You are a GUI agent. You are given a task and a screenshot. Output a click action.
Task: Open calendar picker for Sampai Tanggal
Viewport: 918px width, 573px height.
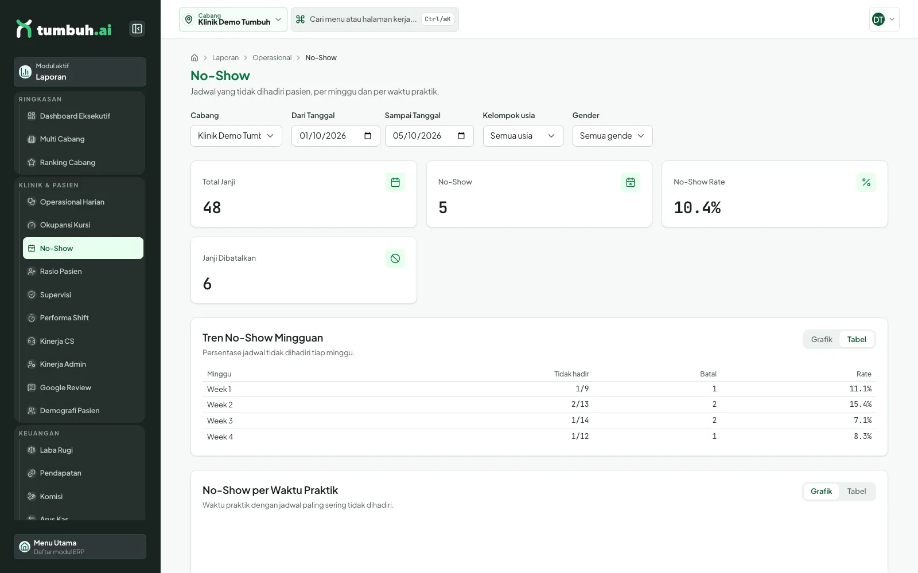[461, 136]
